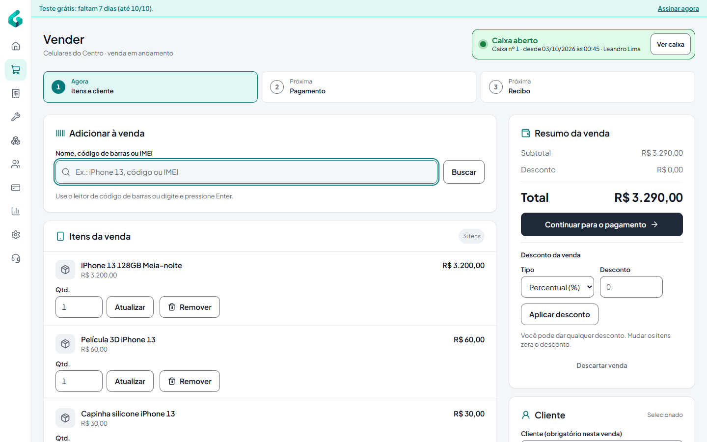The height and width of the screenshot is (442, 707).
Task: Click the Desconto 'R$ 0,00' value
Action: click(670, 169)
